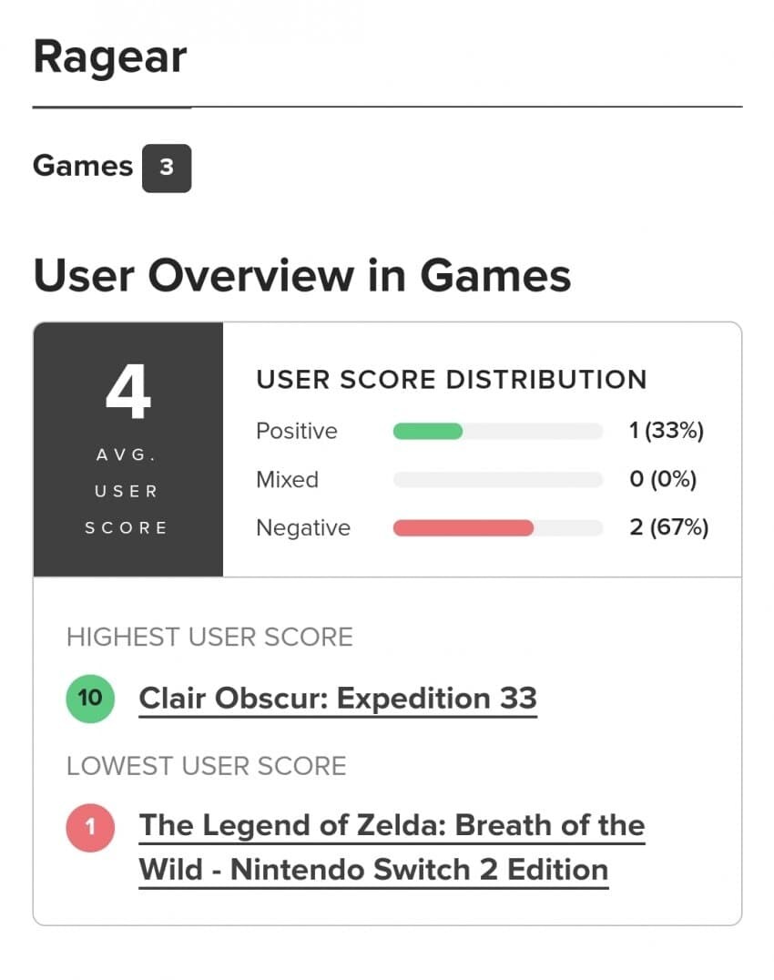This screenshot has height=980, width=774.
Task: Click the 0 (0%) mixed count
Action: click(x=662, y=479)
